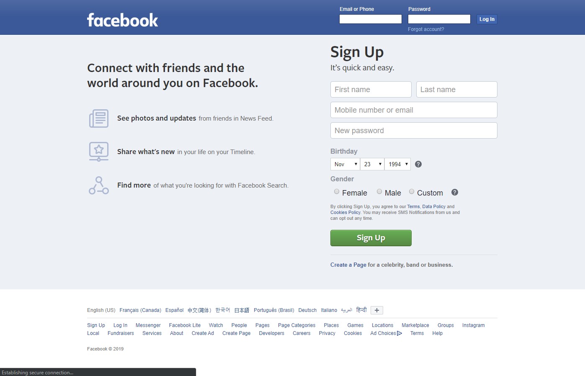Click the News Feed newspaper icon
This screenshot has height=376, width=585.
coord(99,118)
